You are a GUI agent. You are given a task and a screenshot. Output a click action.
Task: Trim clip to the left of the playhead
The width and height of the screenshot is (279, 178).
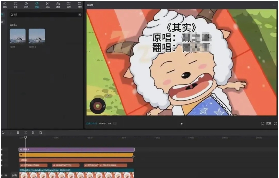pos(26,133)
